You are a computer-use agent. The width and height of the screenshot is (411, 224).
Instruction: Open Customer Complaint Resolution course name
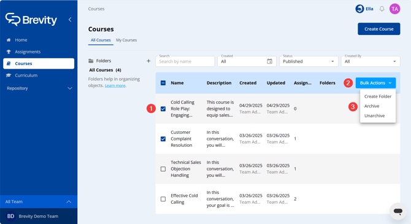182,139
